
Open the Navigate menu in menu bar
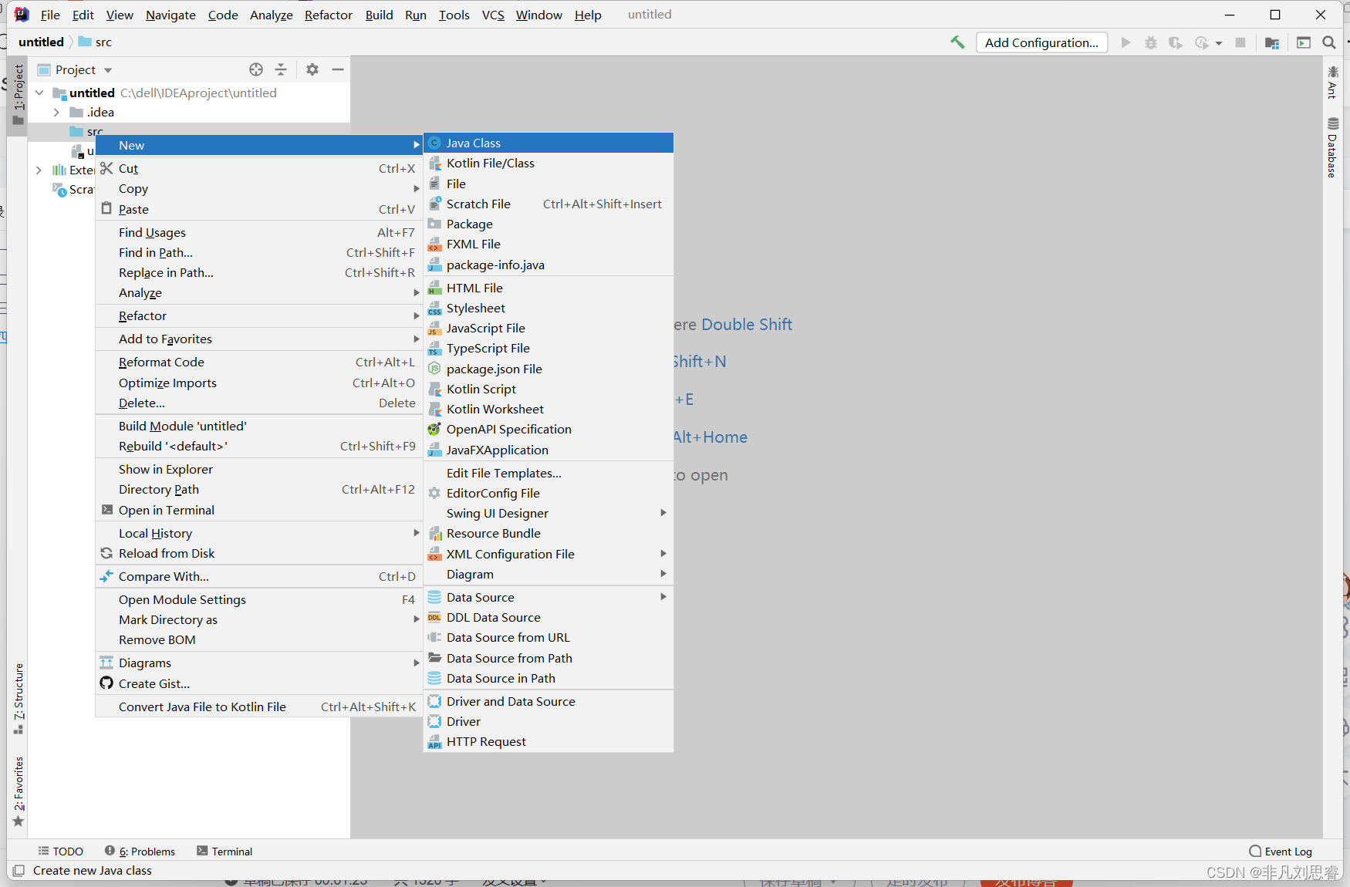(x=170, y=15)
